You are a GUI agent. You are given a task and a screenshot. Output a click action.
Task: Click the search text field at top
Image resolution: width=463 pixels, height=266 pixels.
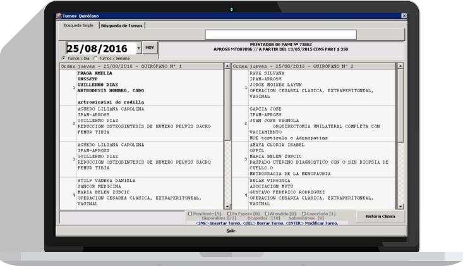pyautogui.click(x=281, y=35)
